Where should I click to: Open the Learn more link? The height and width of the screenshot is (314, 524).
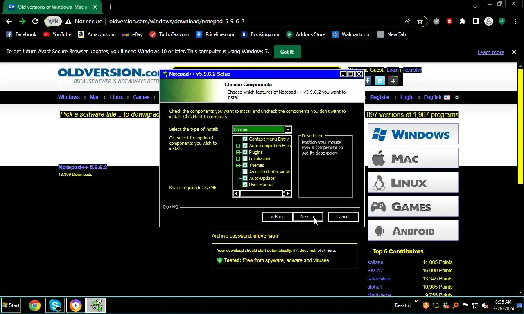tap(491, 52)
